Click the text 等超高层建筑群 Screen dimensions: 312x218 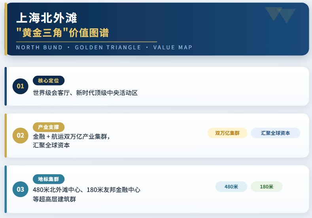click(54, 199)
